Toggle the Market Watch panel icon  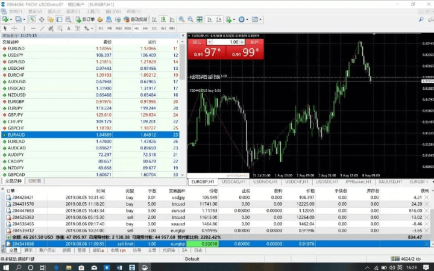[33, 19]
